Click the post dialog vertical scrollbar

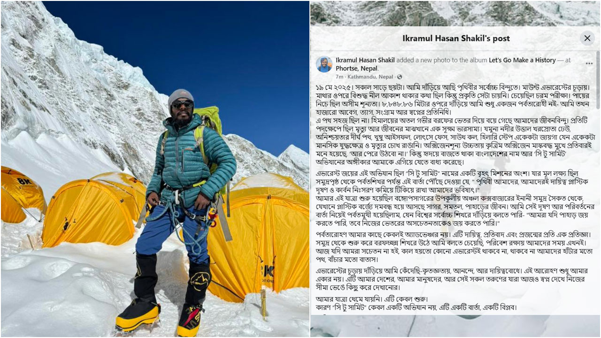598,183
